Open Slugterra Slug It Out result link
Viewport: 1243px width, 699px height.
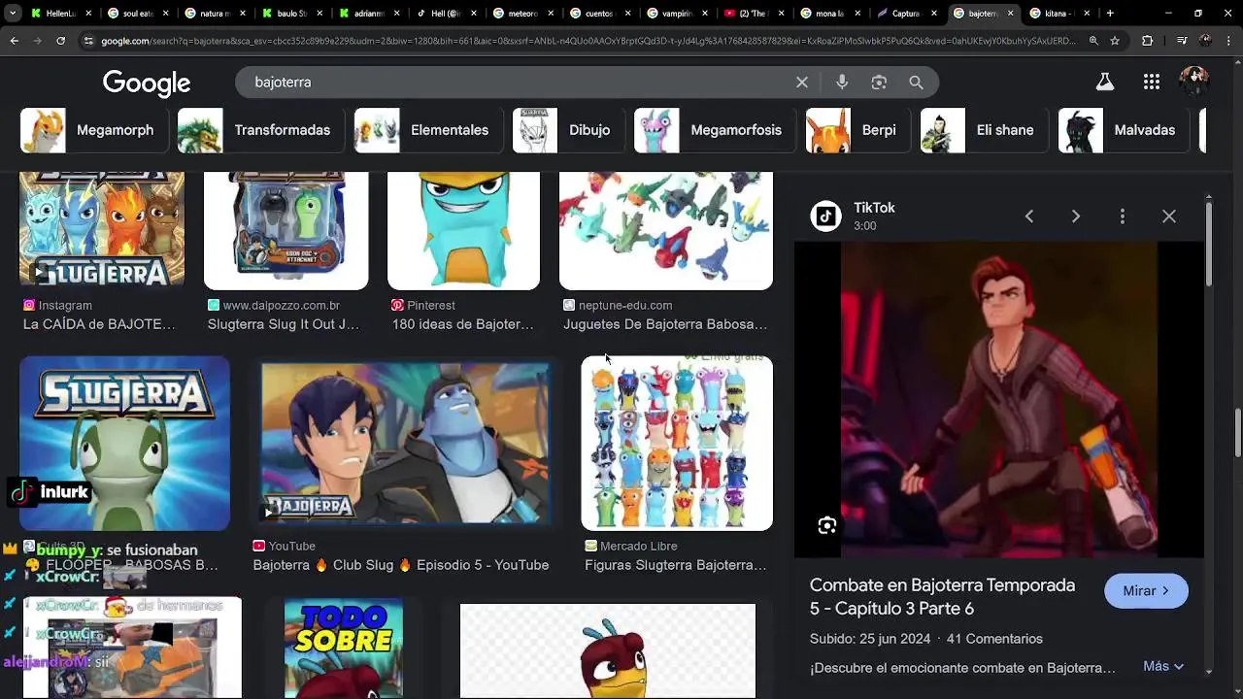click(x=284, y=324)
